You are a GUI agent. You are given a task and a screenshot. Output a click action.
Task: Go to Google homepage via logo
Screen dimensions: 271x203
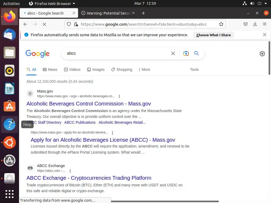coord(37,54)
